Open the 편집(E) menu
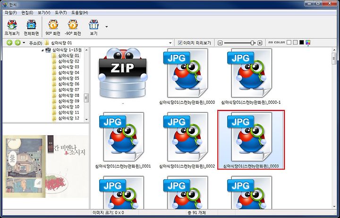Screen dimensions: 340x218 [27, 13]
